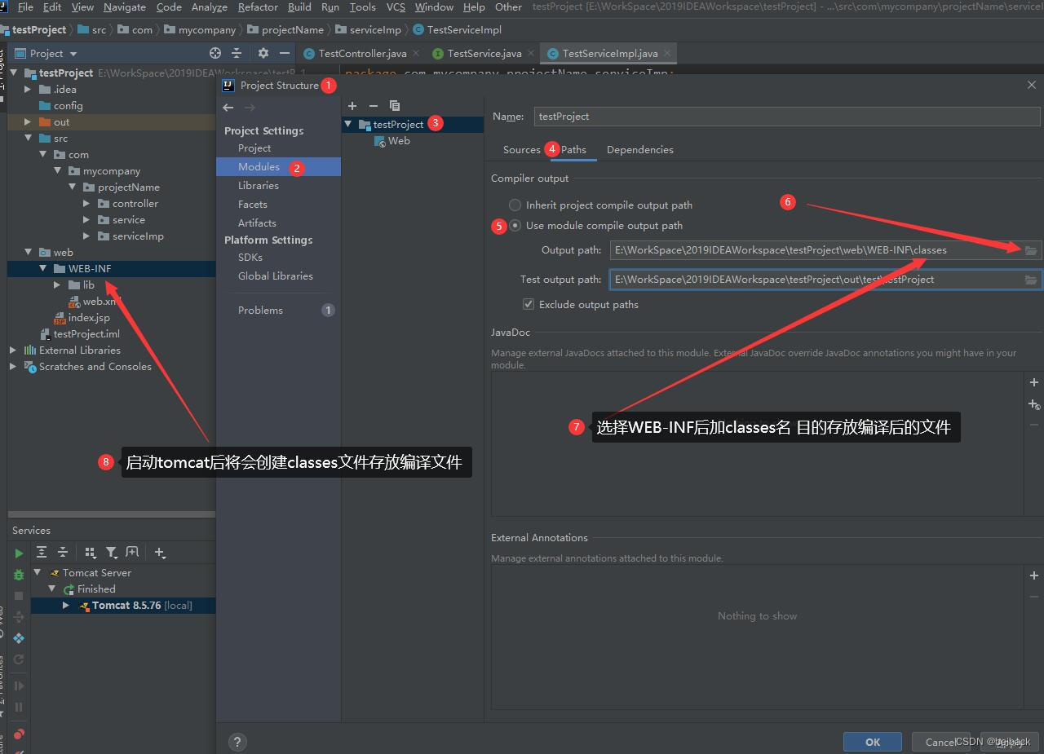Expand the controller package
Viewport: 1044px width, 754px height.
[86, 204]
